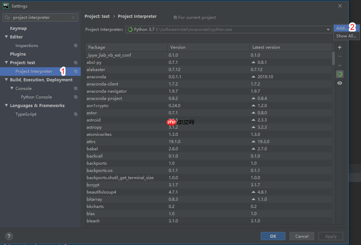Screen dimensions: 361x245
Task: Open the Project Interpreter dropdown
Action: 328,30
